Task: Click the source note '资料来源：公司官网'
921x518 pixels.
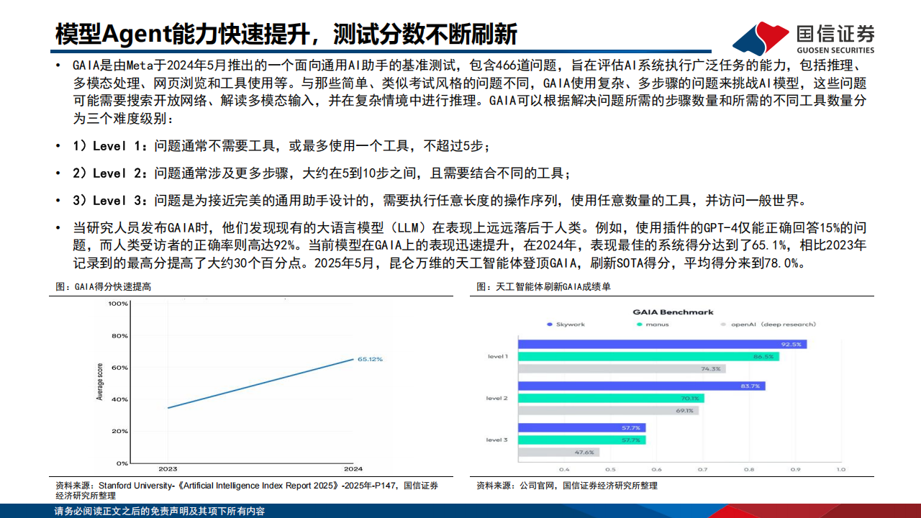Action: point(567,486)
